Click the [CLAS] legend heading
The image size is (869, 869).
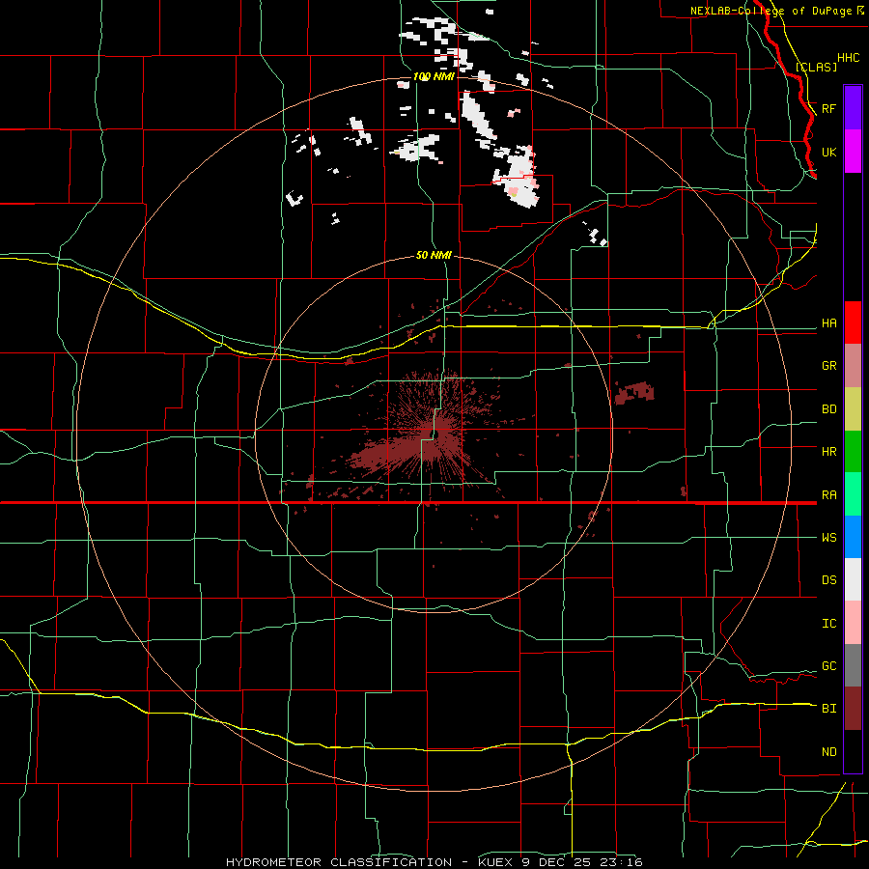816,67
